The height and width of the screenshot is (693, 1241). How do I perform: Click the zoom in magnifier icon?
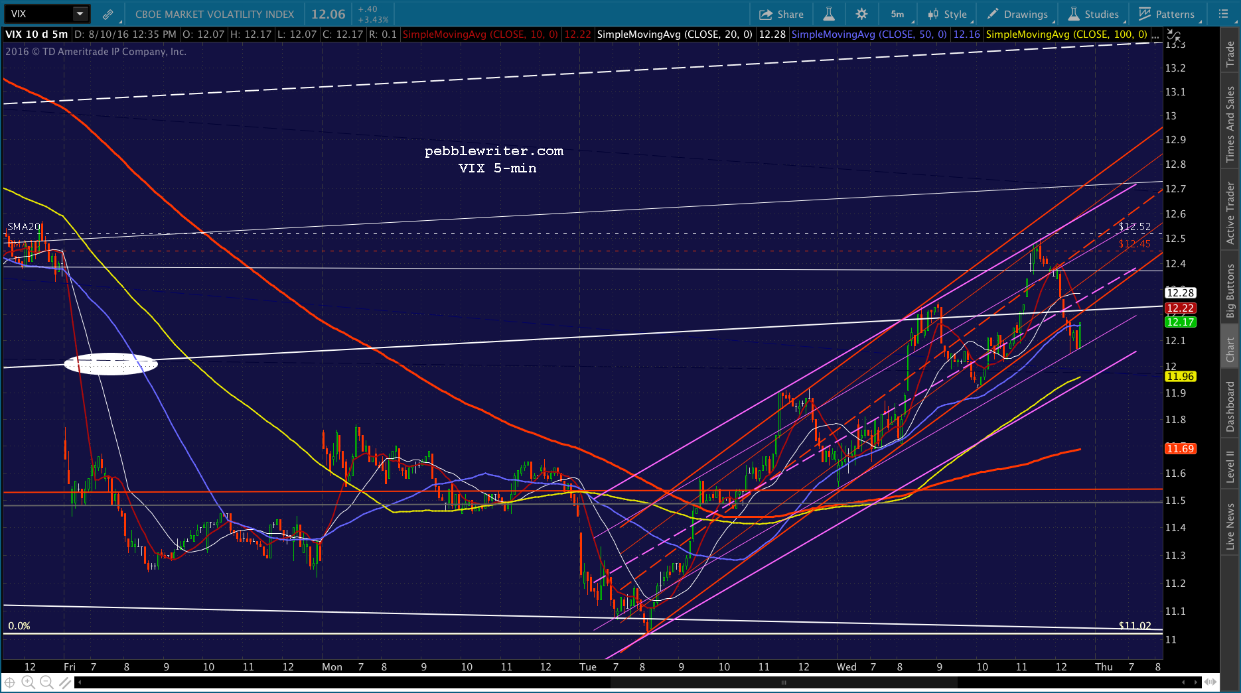point(28,682)
